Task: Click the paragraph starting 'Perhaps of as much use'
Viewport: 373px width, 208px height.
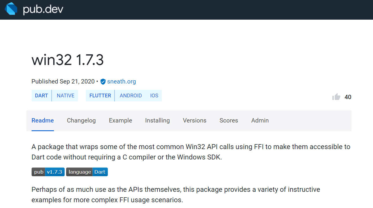Action: coord(176,195)
